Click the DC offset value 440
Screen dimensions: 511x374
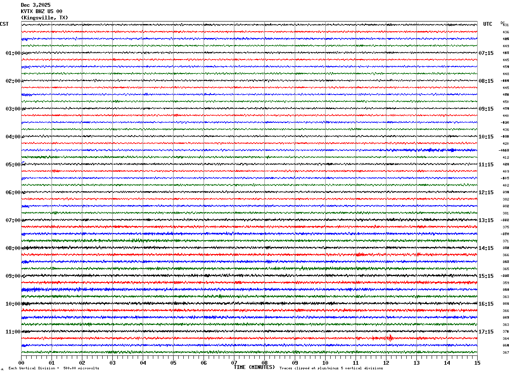click(506, 116)
